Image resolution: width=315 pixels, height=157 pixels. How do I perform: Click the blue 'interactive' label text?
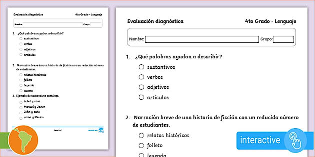pos(260,140)
